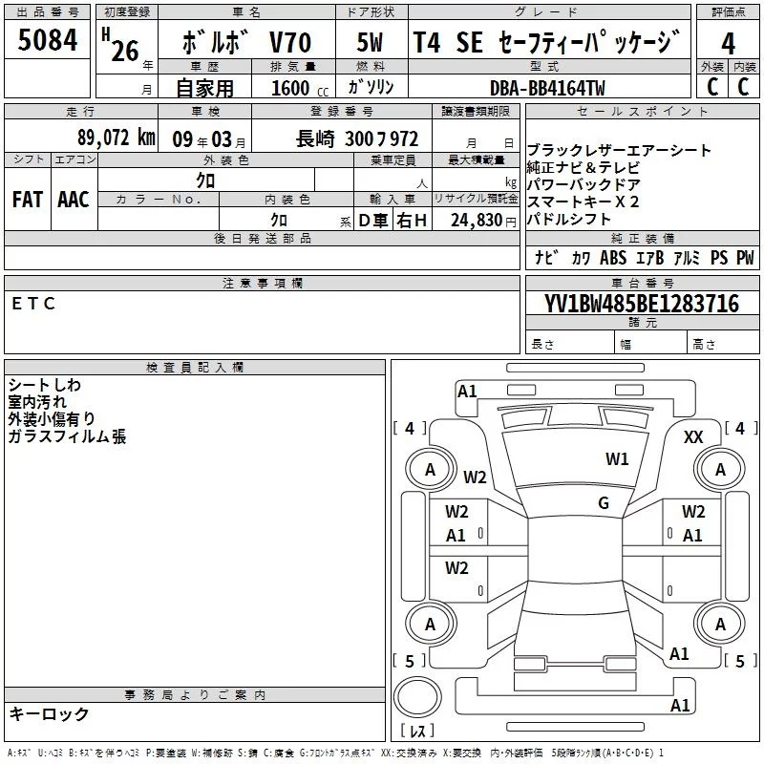This screenshot has height=764, width=764.
Task: Click the mileage 89,072 km
Action: pos(117,138)
